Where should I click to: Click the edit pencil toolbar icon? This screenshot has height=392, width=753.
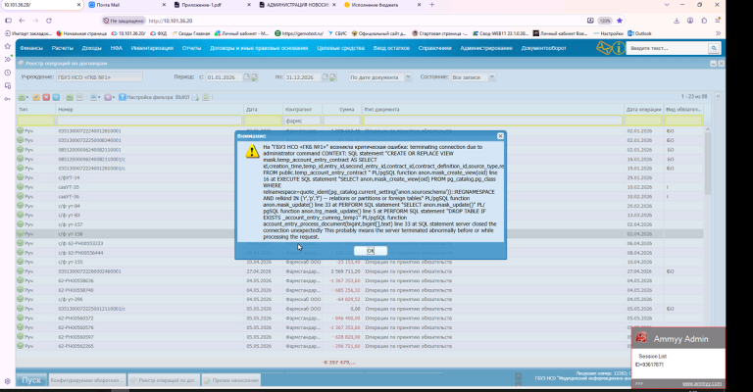[36, 97]
